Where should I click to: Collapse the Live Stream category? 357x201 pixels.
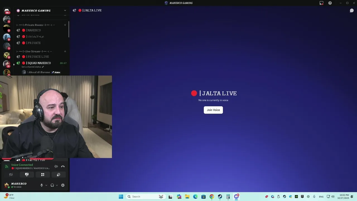(x=34, y=51)
